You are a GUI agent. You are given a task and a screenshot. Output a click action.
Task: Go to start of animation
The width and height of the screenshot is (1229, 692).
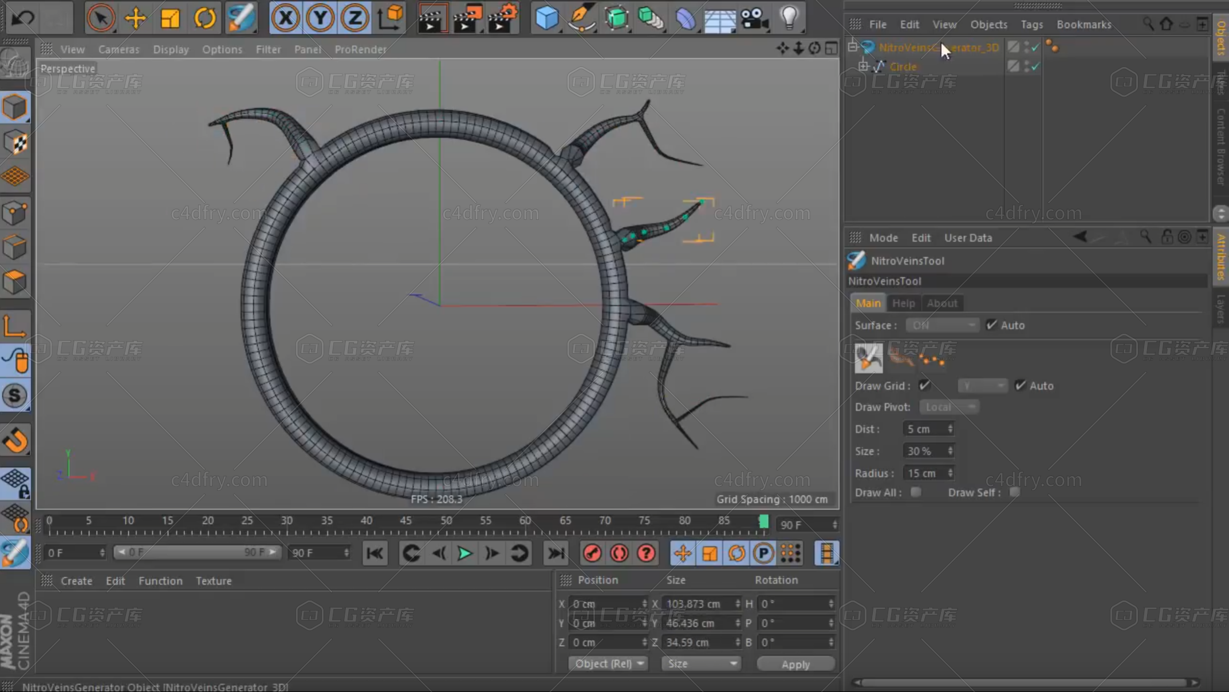point(375,553)
